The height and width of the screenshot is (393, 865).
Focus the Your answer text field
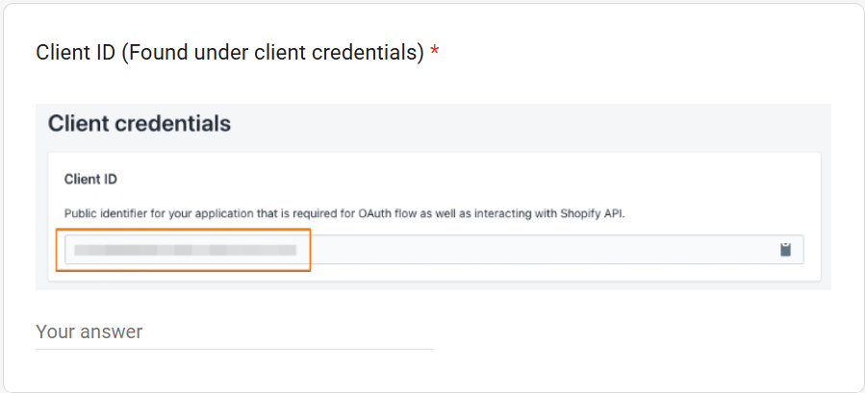[235, 332]
